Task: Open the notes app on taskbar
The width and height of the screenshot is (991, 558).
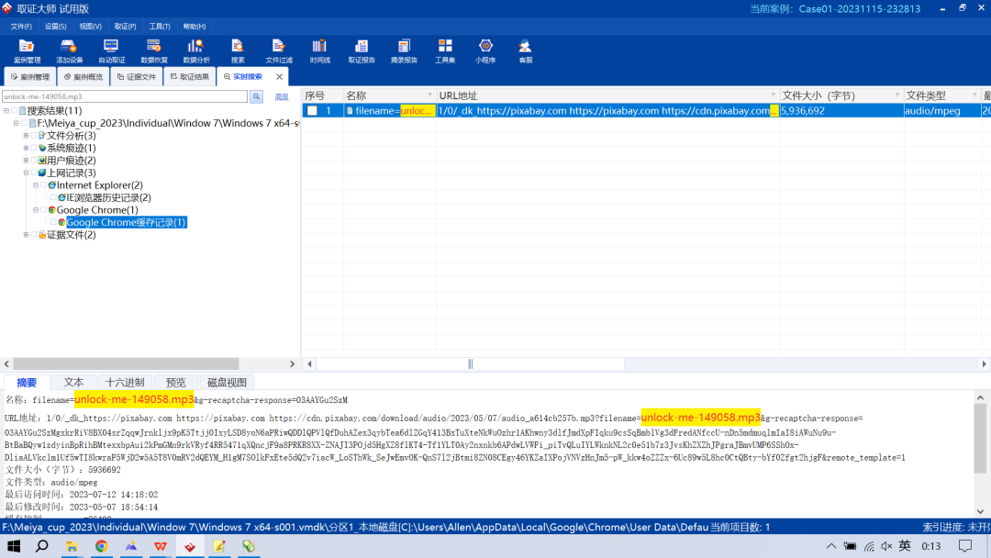Action: (218, 546)
